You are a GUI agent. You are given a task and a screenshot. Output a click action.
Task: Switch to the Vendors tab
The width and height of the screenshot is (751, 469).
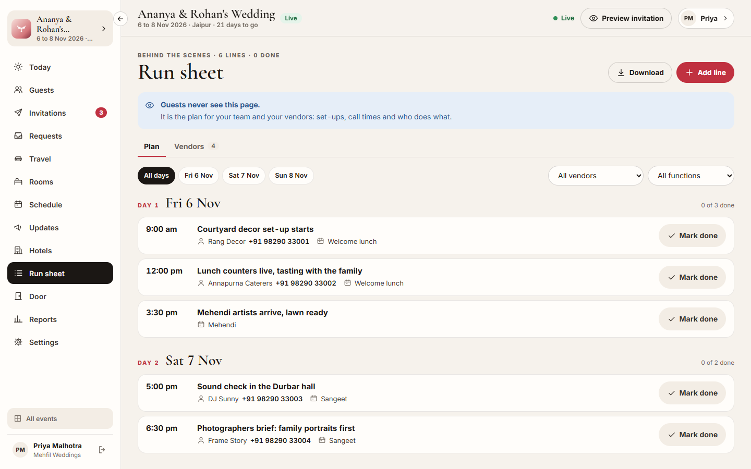195,146
